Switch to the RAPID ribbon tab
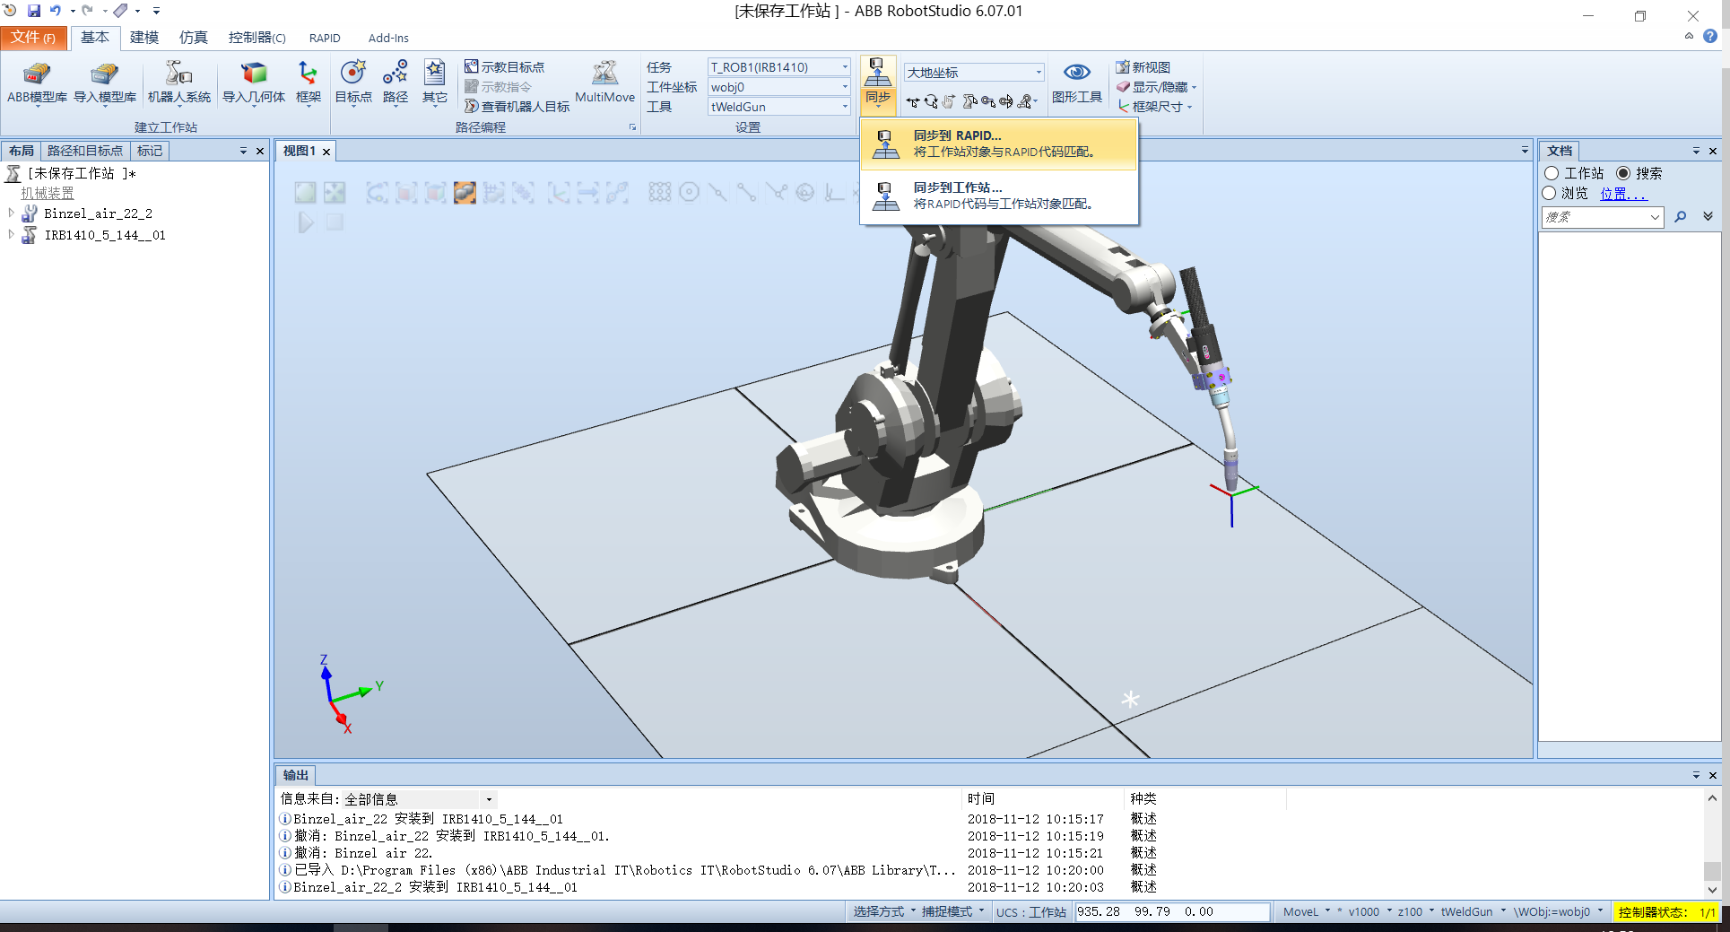This screenshot has width=1730, height=932. (325, 38)
